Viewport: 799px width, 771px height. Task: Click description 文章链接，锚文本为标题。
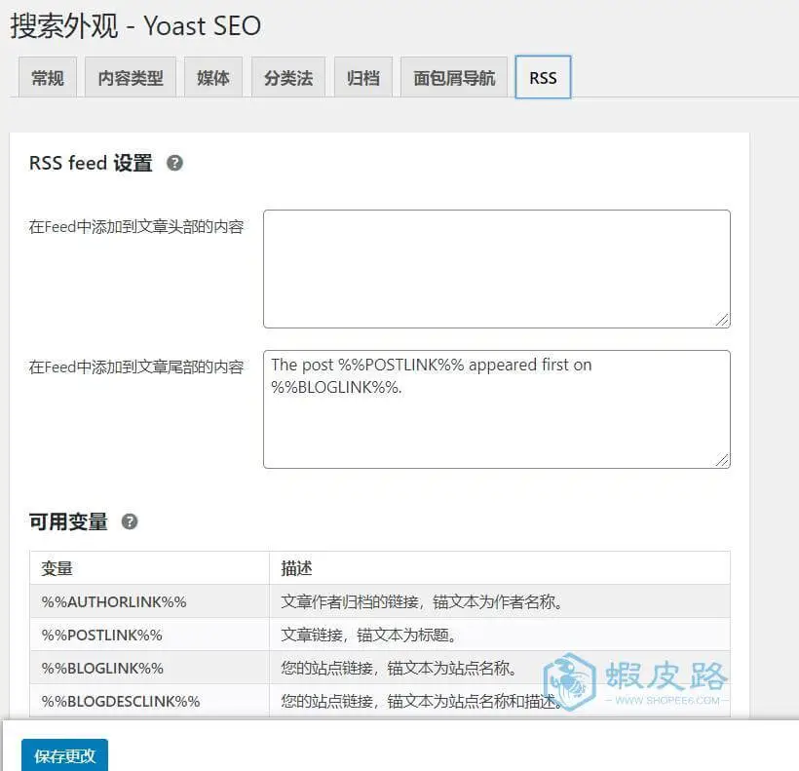click(369, 635)
